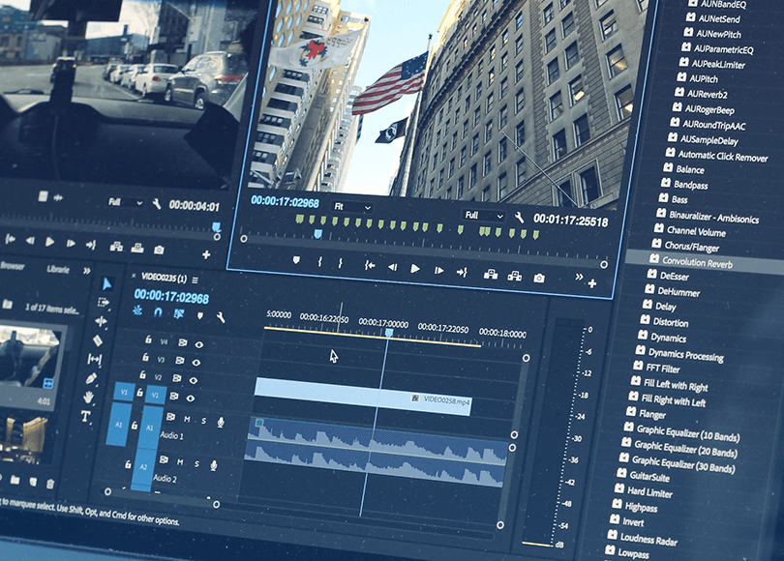Screen dimensions: 784x561
Task: Open Program monitor wrench settings
Action: click(x=519, y=217)
